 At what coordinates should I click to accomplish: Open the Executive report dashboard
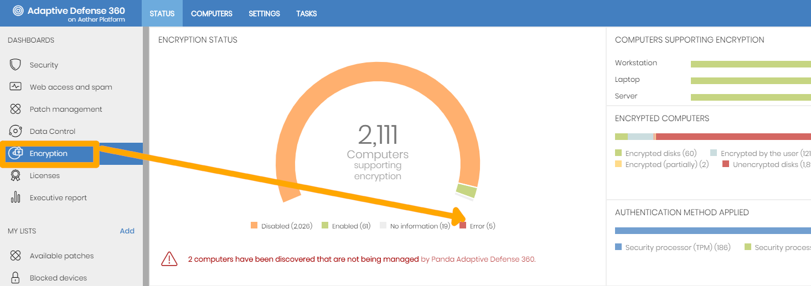point(58,198)
